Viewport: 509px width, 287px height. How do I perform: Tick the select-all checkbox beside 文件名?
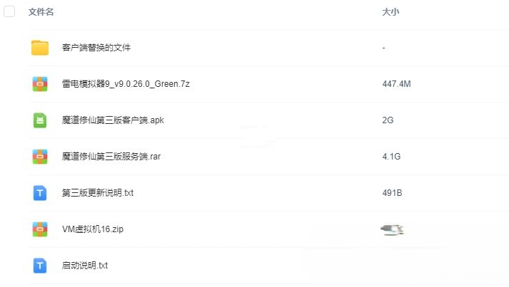[9, 11]
